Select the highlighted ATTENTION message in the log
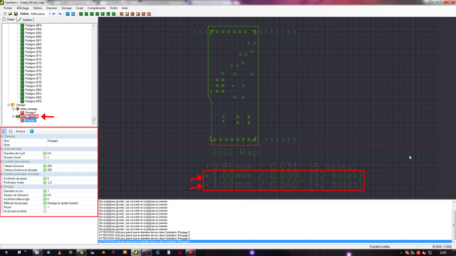 275,241
